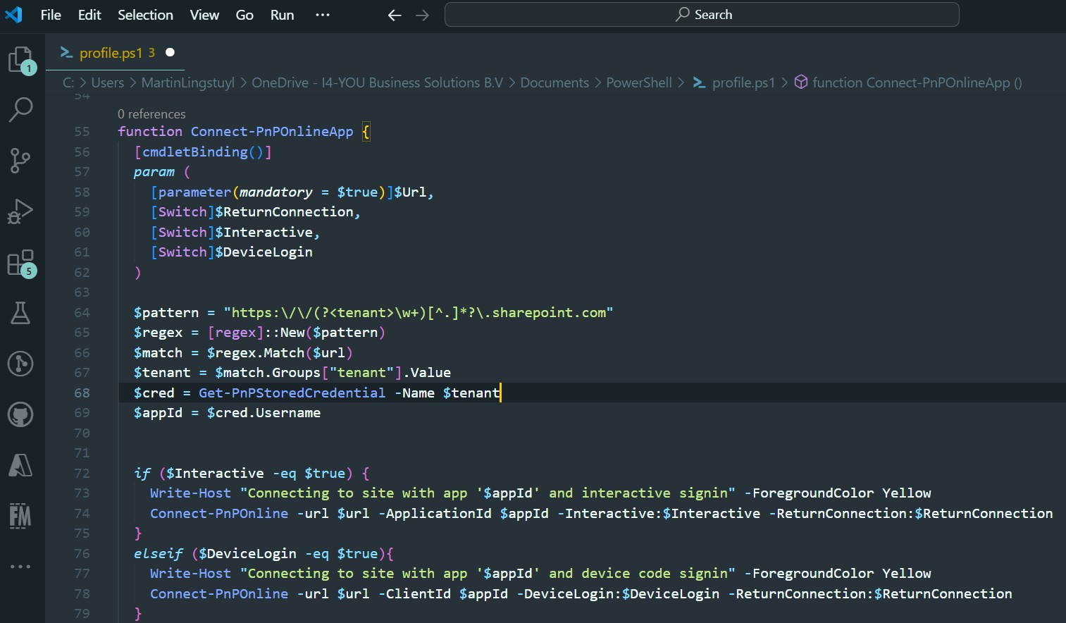Click $cred.Username on line 69

264,413
